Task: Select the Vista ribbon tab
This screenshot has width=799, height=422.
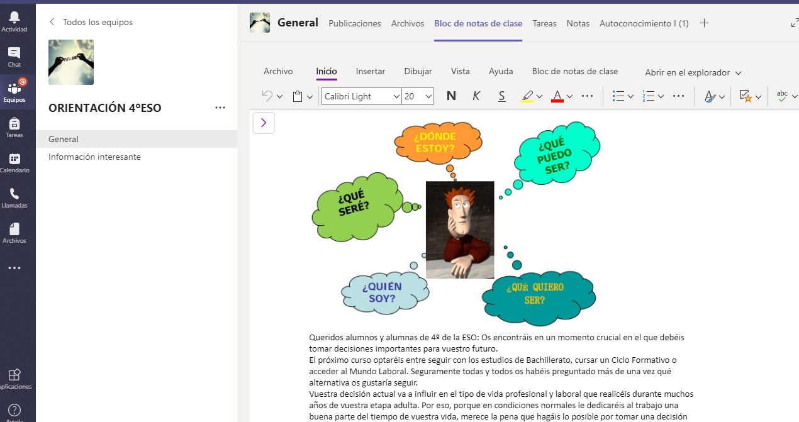Action: point(461,72)
